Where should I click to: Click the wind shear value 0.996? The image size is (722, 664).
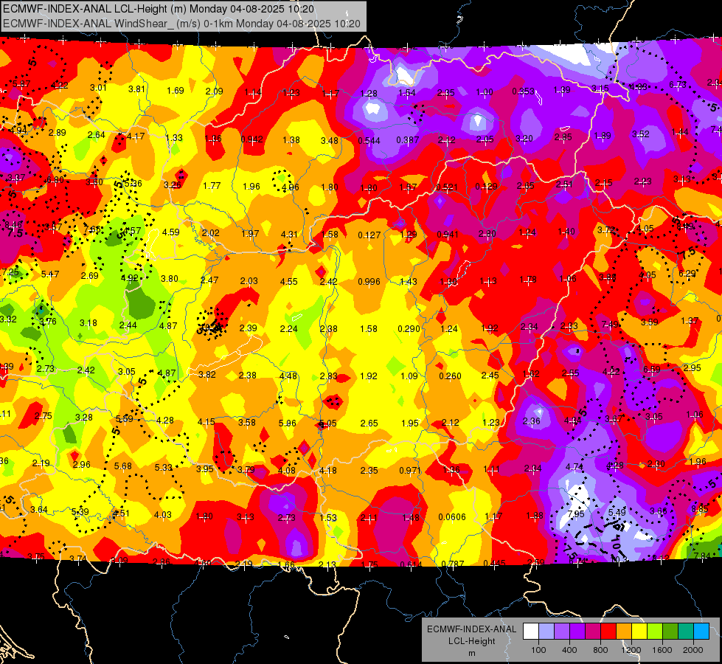click(x=369, y=282)
